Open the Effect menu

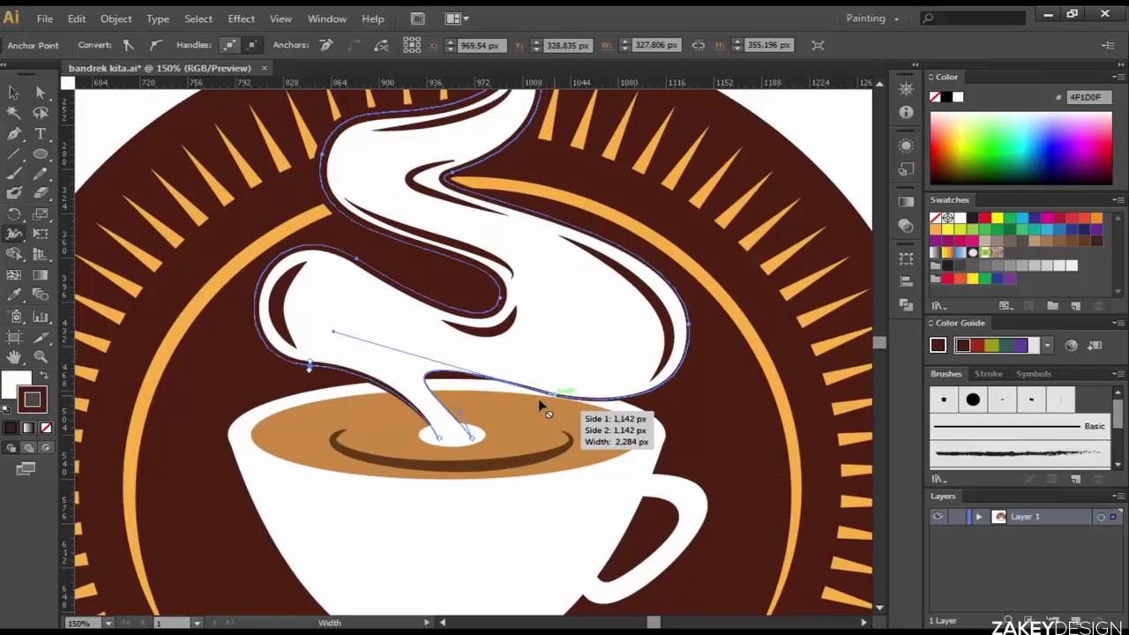[241, 19]
